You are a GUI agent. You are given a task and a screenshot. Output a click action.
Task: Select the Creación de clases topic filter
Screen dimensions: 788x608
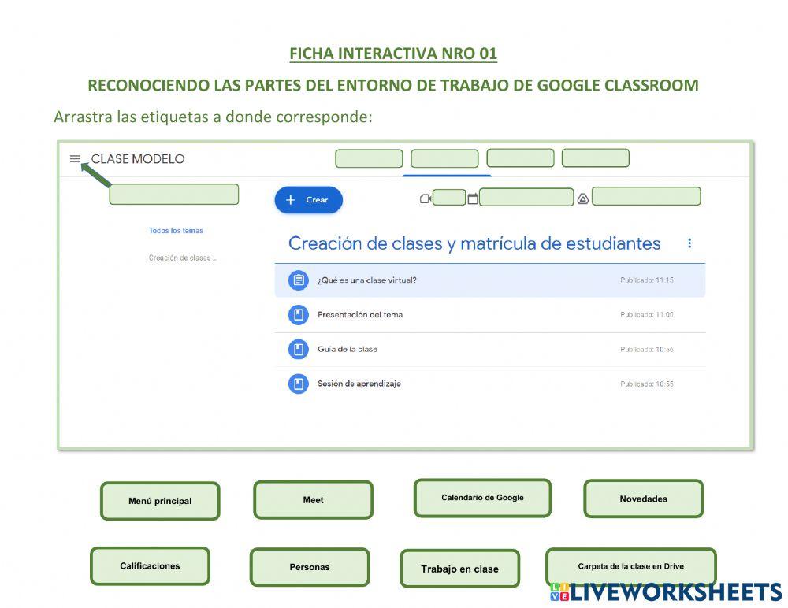pyautogui.click(x=182, y=258)
